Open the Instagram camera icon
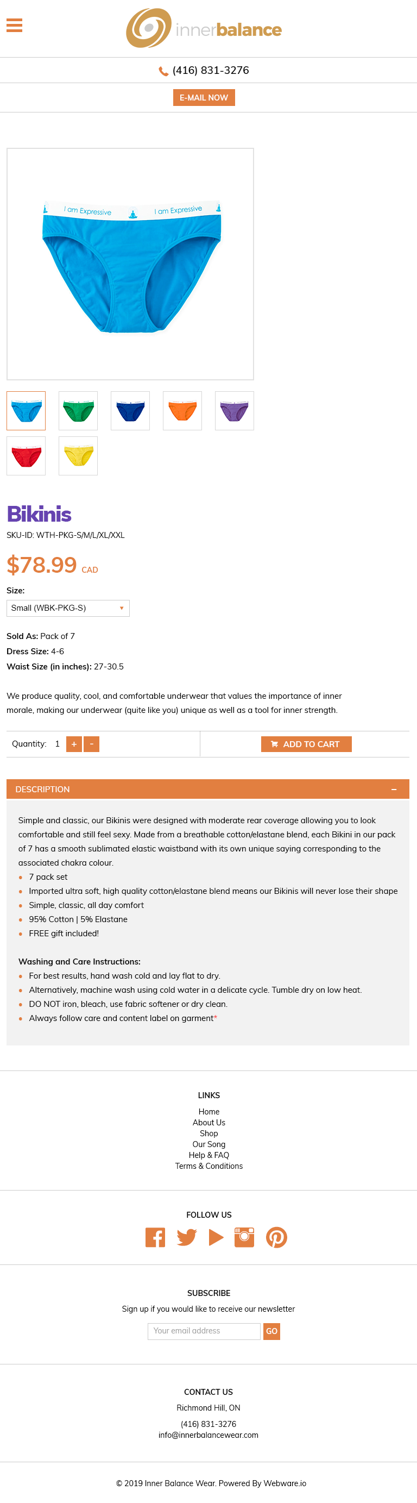 pyautogui.click(x=244, y=1237)
